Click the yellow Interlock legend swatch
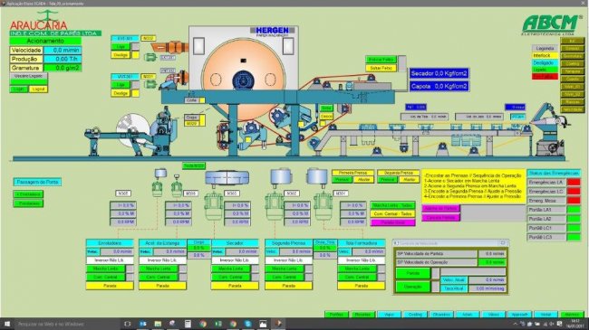 point(545,55)
